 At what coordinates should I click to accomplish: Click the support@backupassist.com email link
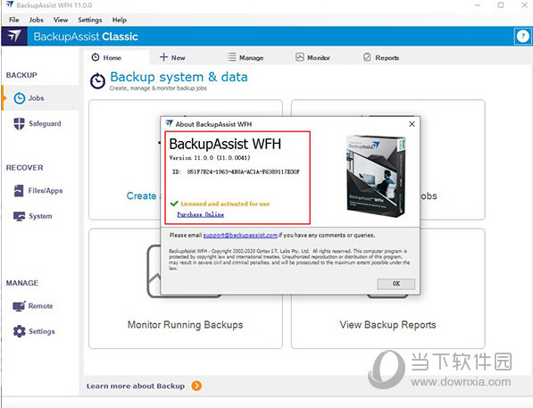(240, 236)
